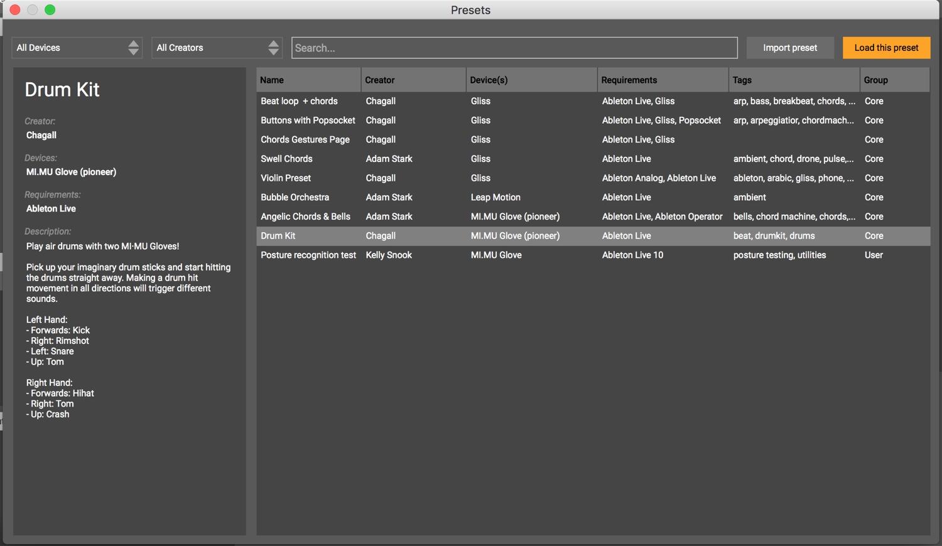The height and width of the screenshot is (546, 942).
Task: Click Adam Stark in Swell Chords row
Action: (389, 159)
